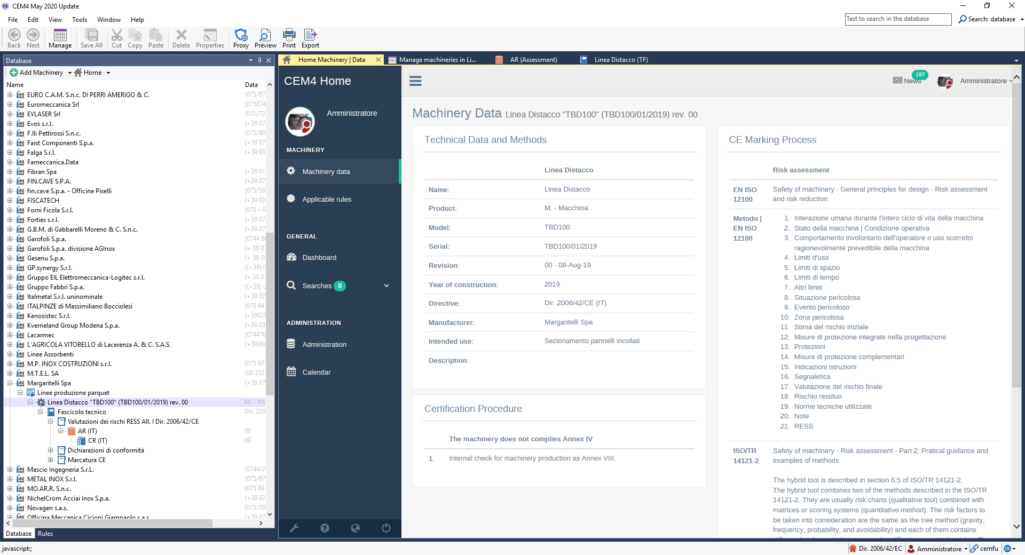
Task: Expand the Dichiarazioni di conformità node
Action: [x=50, y=450]
